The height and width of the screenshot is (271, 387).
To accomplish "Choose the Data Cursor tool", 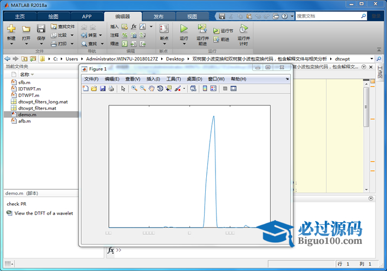I will click(x=168, y=88).
